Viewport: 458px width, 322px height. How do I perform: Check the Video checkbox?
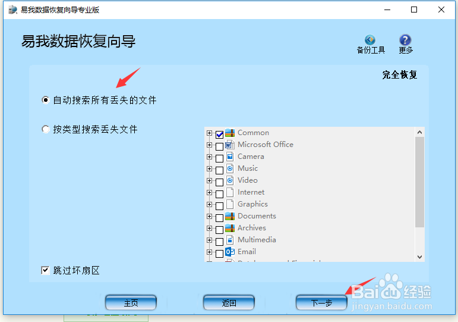219,182
